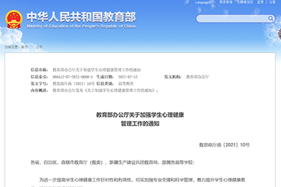The height and width of the screenshot is (187, 281).
Task: Click 教育部办公厅 next to 发文机构
Action: tap(197, 76)
